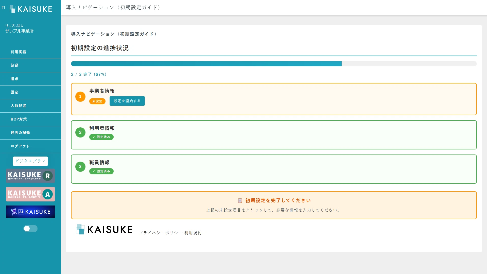
Task: Click the 設定済み badge under 職員情報
Action: tap(101, 171)
